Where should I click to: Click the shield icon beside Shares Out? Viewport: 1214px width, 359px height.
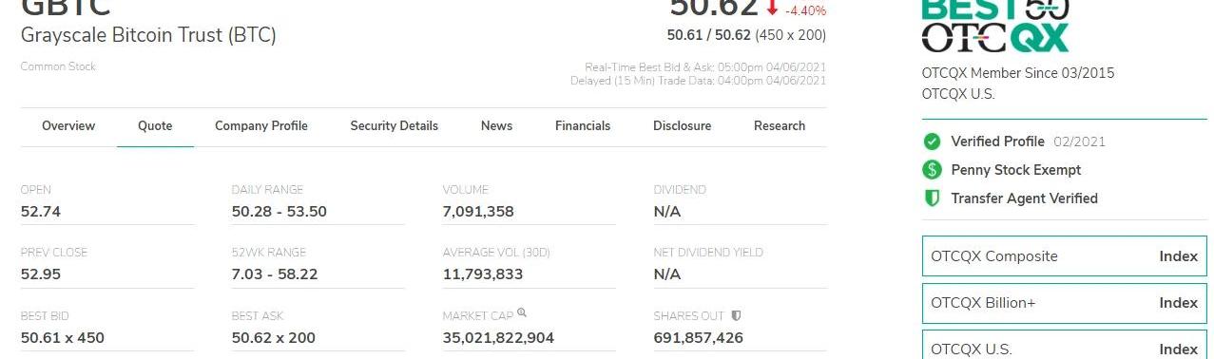pos(736,315)
